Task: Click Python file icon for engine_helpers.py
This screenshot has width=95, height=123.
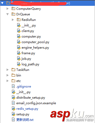Action: pyautogui.click(x=19, y=48)
